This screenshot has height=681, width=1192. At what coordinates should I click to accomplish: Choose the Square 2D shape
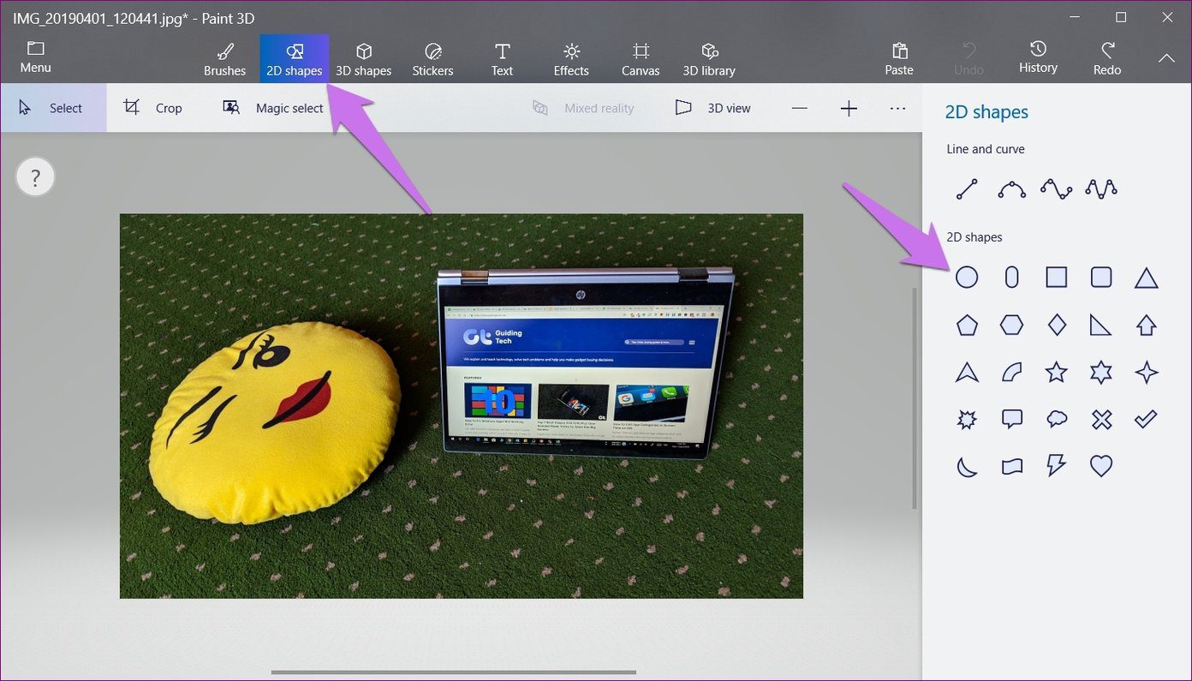point(1057,277)
